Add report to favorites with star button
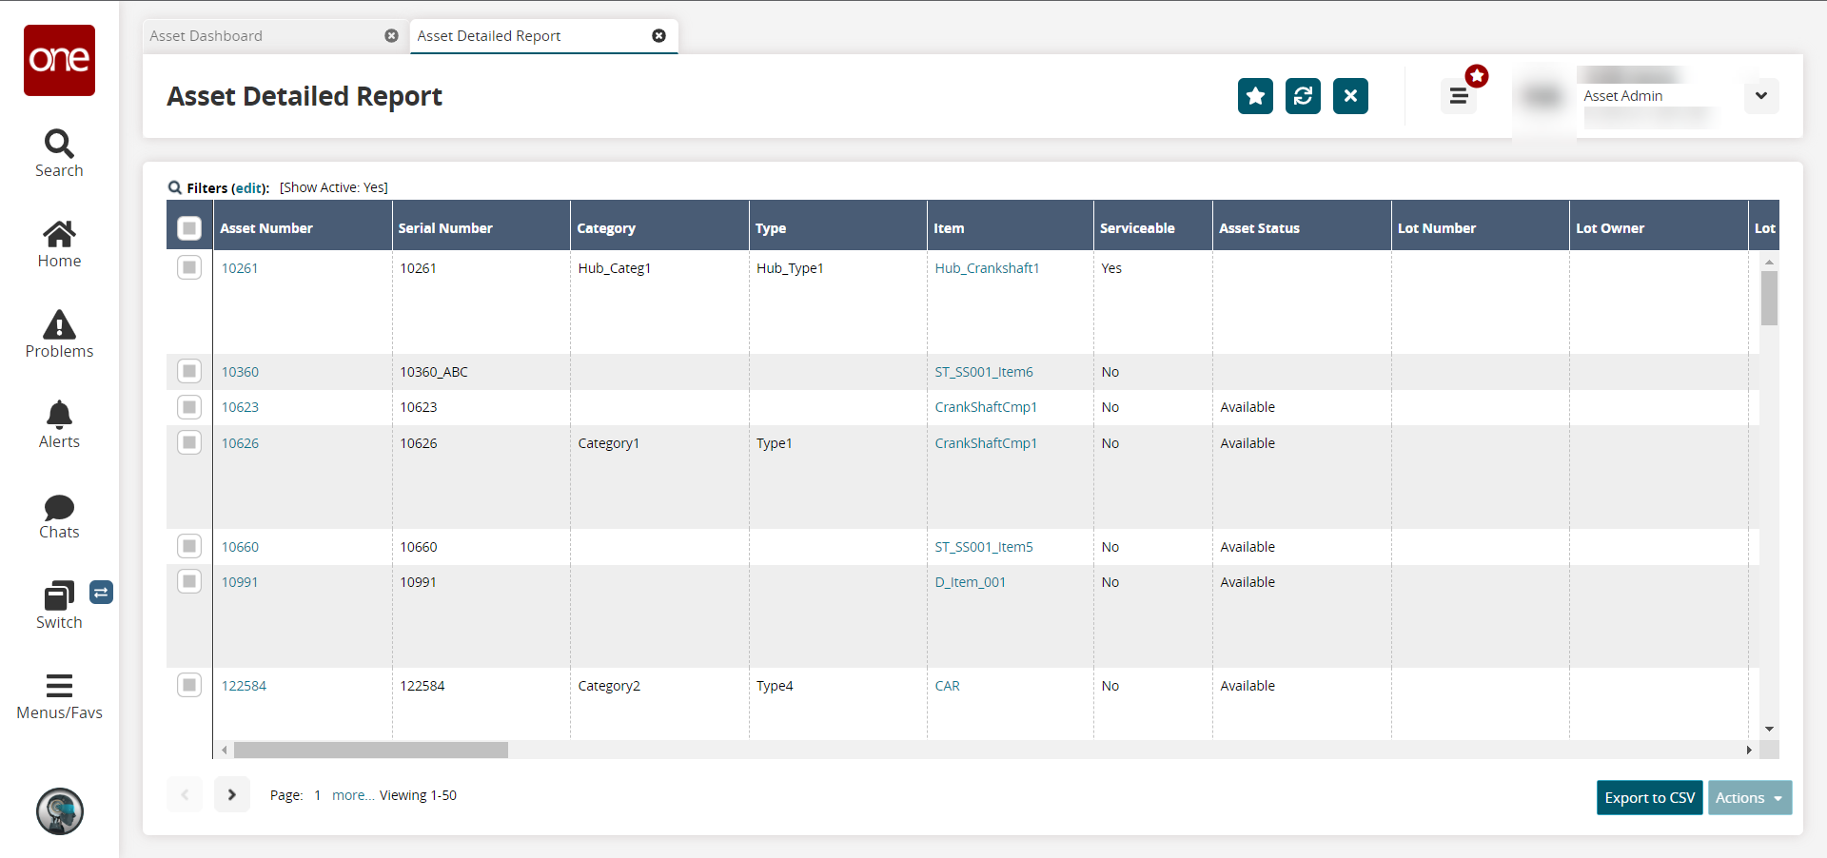This screenshot has height=858, width=1827. click(1255, 96)
